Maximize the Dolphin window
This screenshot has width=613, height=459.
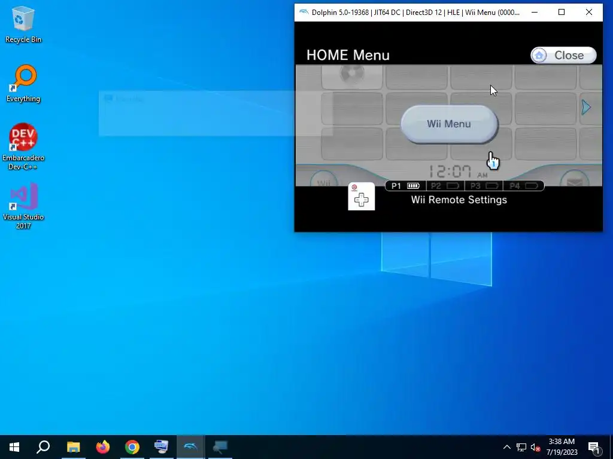tap(562, 12)
